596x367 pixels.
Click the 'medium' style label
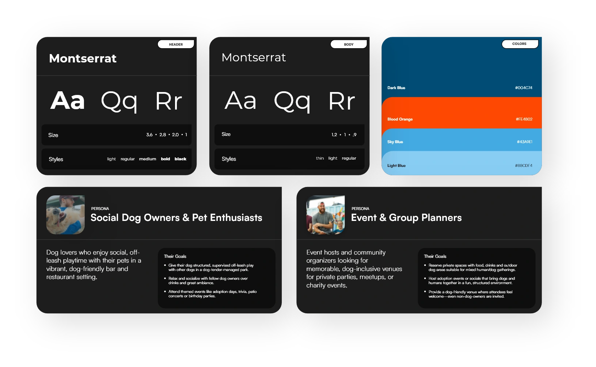(x=148, y=159)
